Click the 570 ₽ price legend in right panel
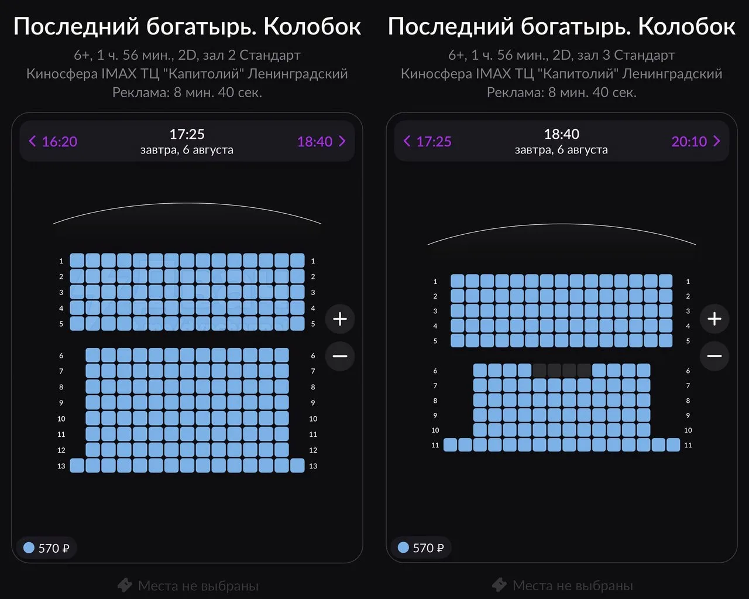The height and width of the screenshot is (599, 749). pyautogui.click(x=421, y=548)
